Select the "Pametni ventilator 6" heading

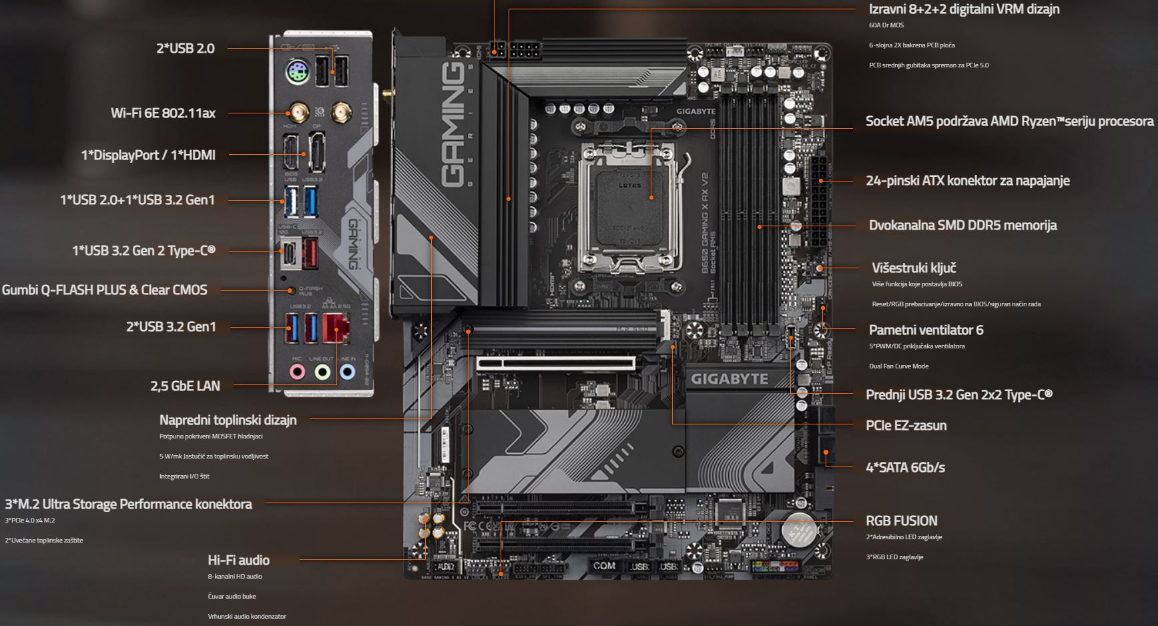[925, 330]
